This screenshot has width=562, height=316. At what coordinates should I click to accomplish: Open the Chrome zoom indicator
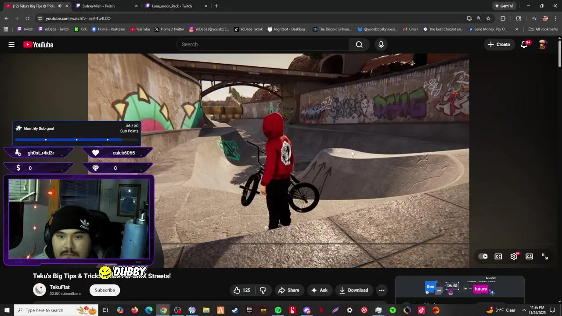coord(479,18)
